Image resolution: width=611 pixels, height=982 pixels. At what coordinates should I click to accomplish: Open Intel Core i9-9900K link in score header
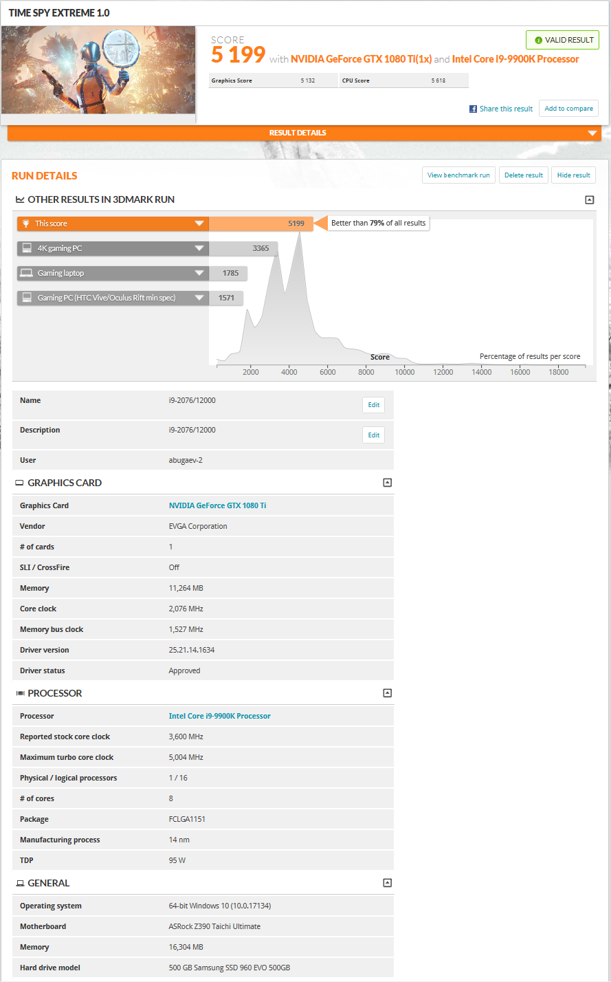pyautogui.click(x=515, y=59)
